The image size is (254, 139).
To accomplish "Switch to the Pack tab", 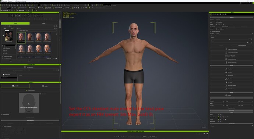I will tap(12, 29).
